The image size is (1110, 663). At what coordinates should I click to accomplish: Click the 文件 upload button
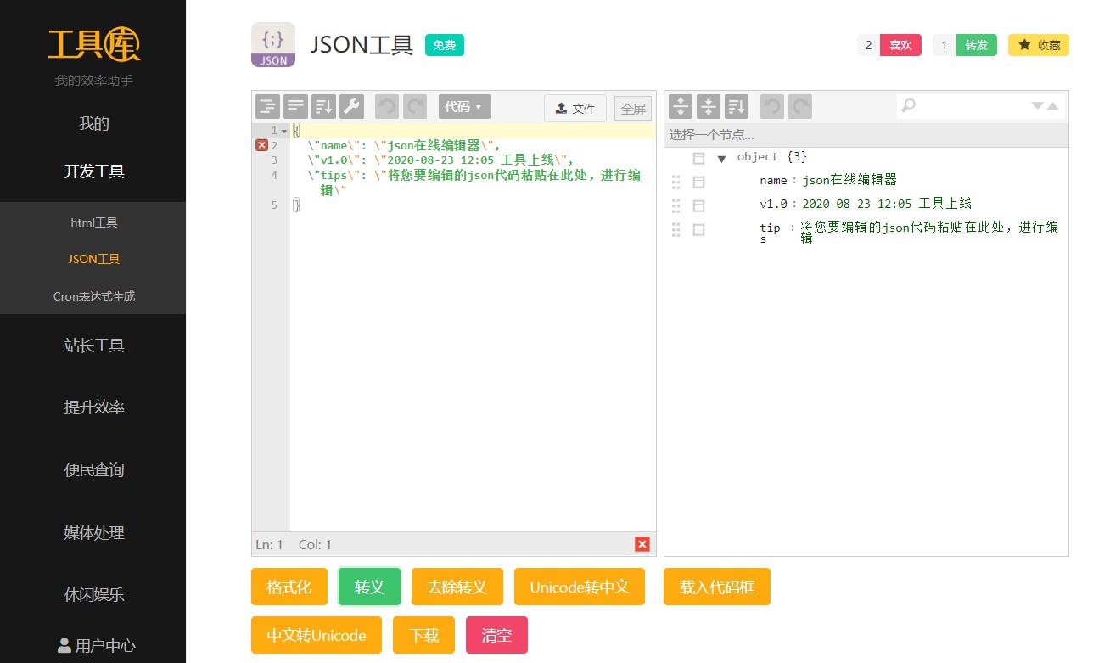pyautogui.click(x=575, y=109)
